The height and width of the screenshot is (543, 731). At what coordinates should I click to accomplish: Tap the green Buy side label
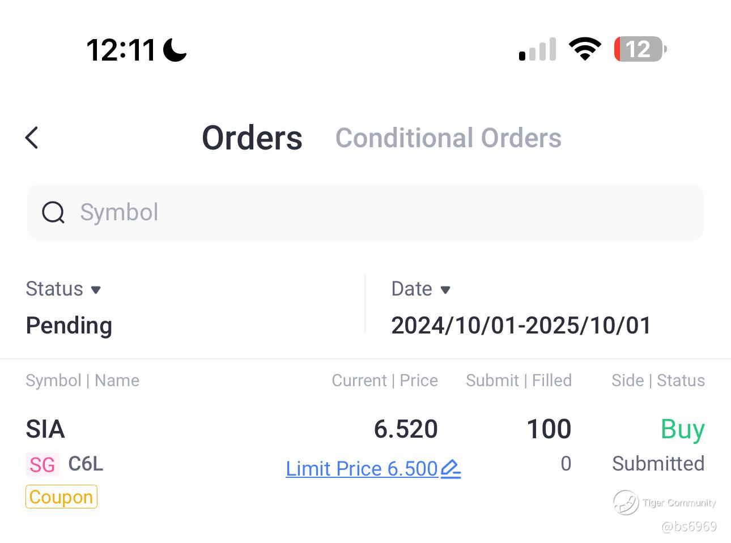click(x=682, y=429)
